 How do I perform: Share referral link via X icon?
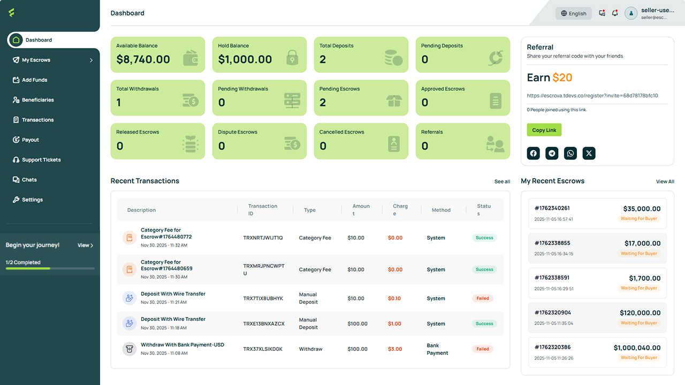click(589, 153)
